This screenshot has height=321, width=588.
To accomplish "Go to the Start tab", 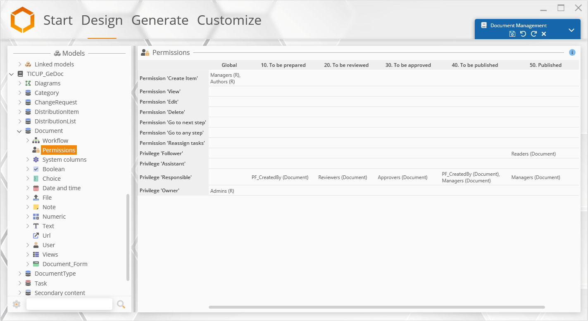I will click(58, 20).
